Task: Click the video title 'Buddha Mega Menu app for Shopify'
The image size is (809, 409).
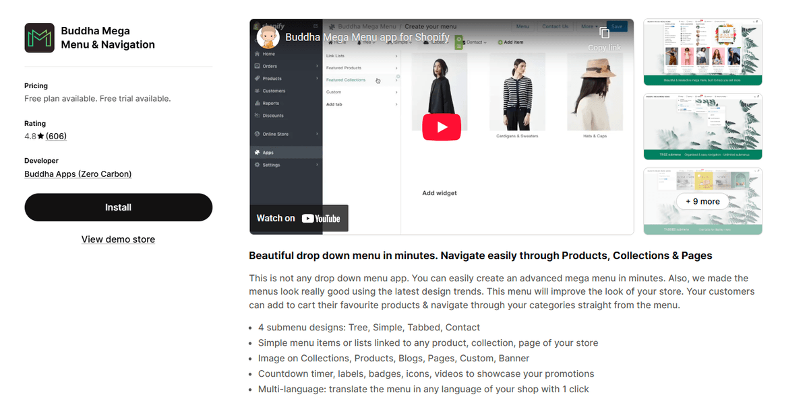Action: [366, 37]
